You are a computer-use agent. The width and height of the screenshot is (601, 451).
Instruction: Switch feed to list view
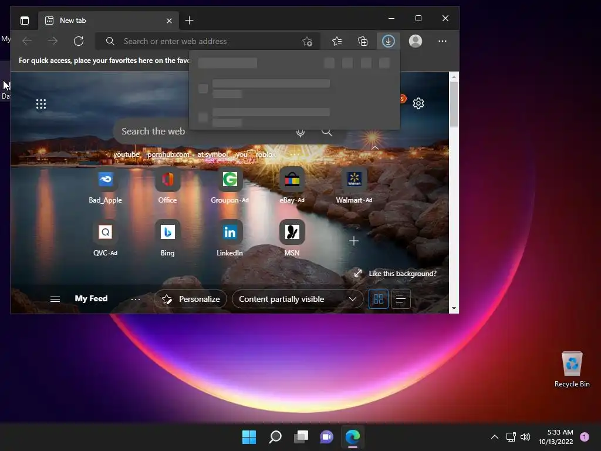[x=400, y=299]
